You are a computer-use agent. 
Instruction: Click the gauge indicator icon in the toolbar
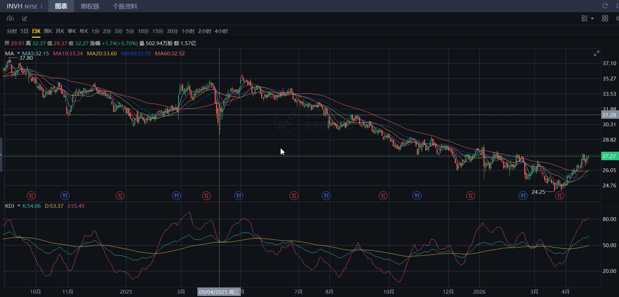point(10,18)
